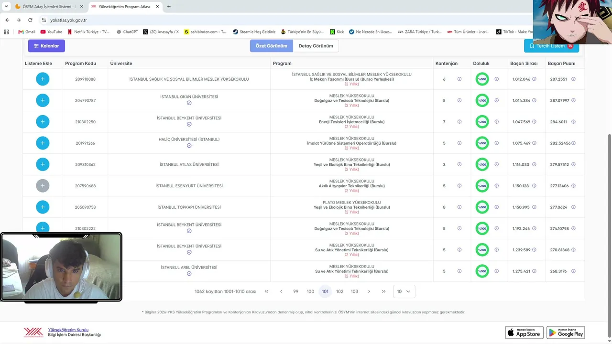
Task: Go to page 103
Action: [x=354, y=291]
